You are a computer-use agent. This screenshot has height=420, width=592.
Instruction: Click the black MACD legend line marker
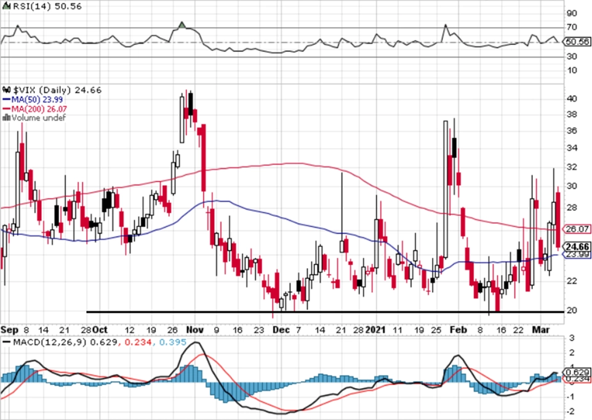pyautogui.click(x=7, y=343)
